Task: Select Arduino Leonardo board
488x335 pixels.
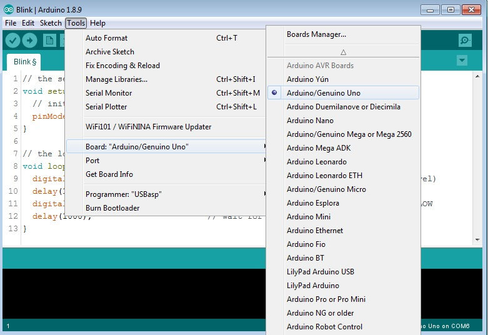Action: pos(343,162)
